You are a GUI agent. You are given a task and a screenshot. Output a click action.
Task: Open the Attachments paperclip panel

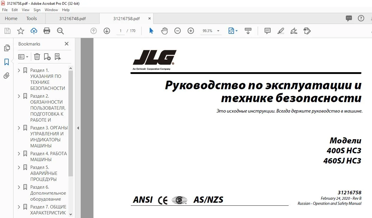pos(7,76)
